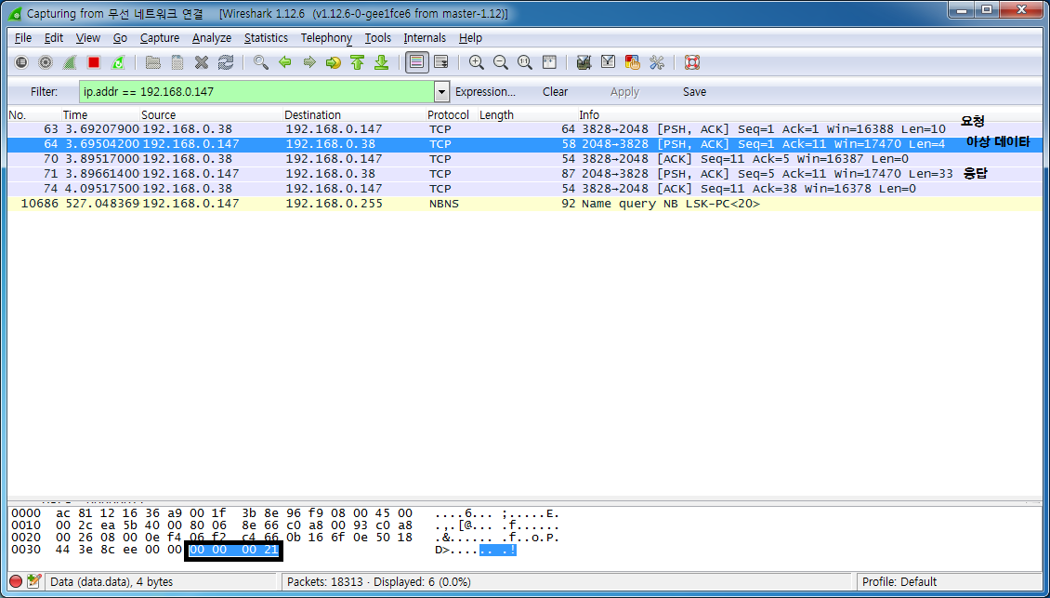Click the Find packet magnifier icon
Viewport: 1050px width, 598px height.
(x=261, y=62)
